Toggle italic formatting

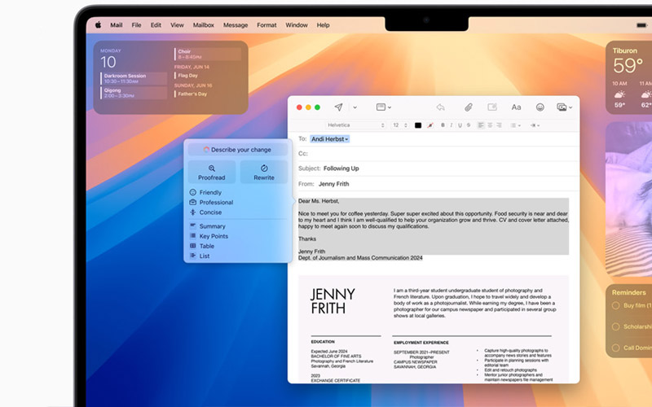click(x=452, y=125)
